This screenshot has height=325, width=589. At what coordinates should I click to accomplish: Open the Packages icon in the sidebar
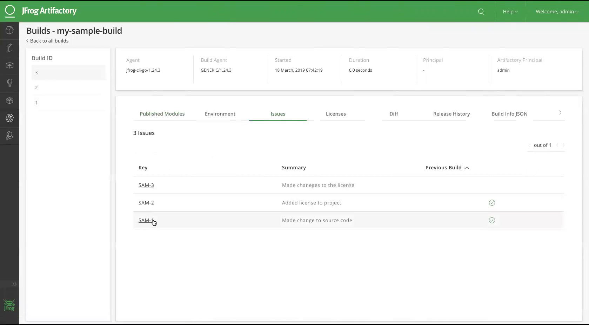(x=9, y=100)
